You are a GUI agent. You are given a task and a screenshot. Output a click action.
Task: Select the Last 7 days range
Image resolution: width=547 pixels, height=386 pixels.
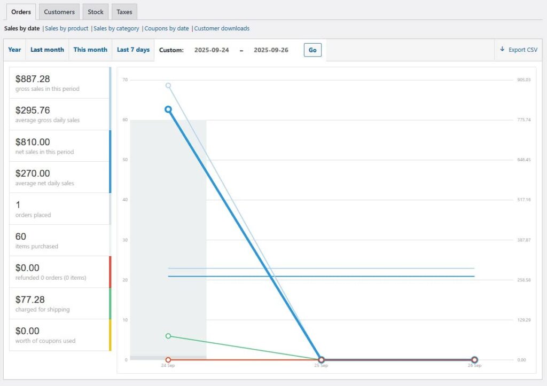[x=133, y=50]
